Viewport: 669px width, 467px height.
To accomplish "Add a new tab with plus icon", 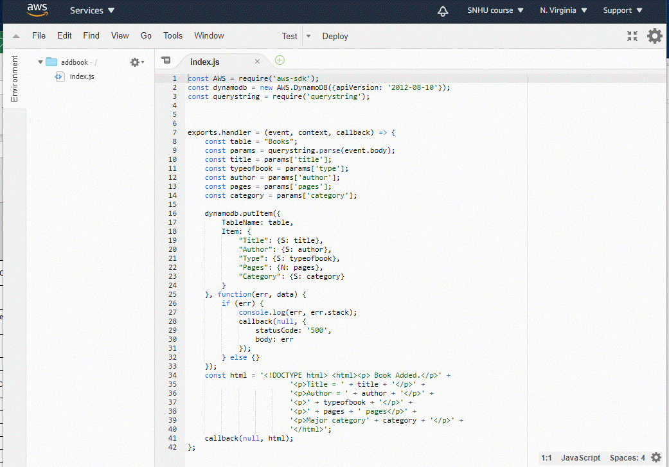I will click(280, 60).
